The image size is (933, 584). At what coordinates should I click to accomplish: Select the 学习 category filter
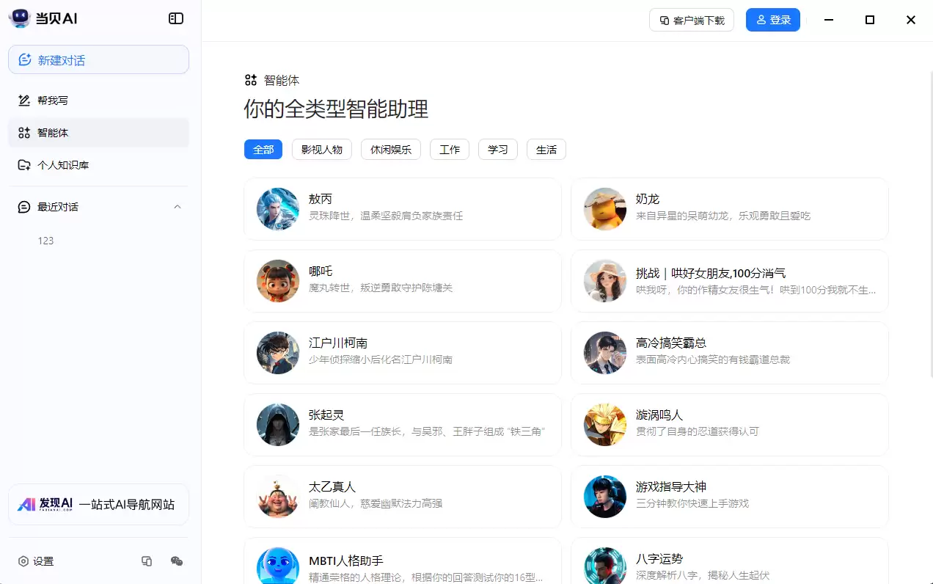click(x=498, y=150)
